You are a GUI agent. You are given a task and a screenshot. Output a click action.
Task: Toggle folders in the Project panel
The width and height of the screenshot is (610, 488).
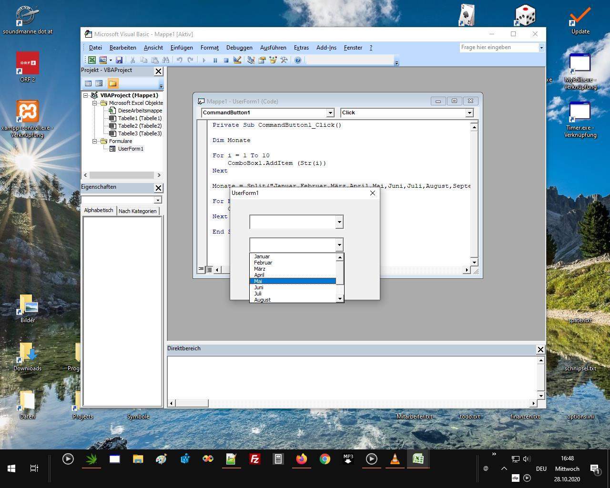[112, 83]
